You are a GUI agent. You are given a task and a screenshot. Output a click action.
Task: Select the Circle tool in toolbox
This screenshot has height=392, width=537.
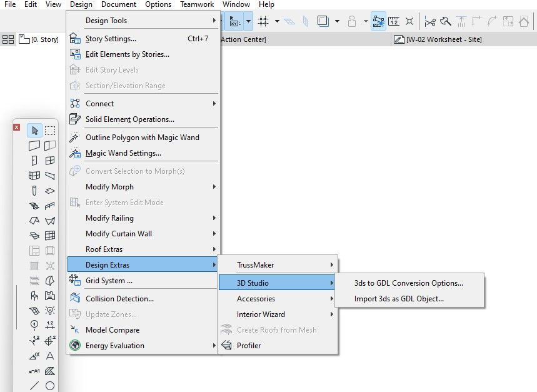tap(50, 386)
